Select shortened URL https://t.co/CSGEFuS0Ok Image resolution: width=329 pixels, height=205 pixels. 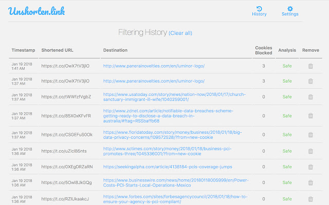(x=67, y=135)
